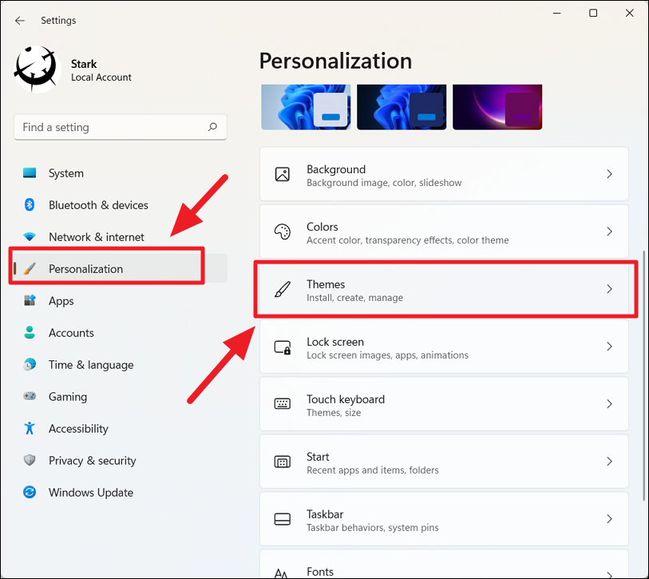Click the Bluetooth icon in sidebar
649x579 pixels.
[x=30, y=204]
